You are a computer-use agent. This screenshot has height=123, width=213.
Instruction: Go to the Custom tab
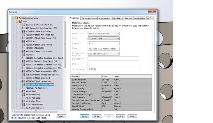click(x=129, y=18)
